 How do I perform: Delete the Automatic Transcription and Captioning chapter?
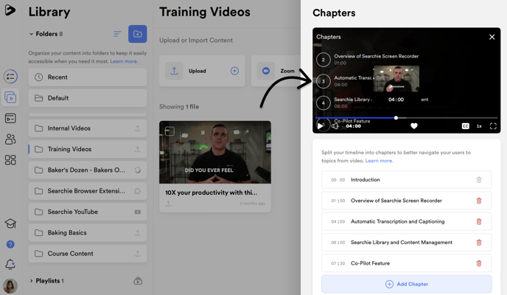click(479, 221)
